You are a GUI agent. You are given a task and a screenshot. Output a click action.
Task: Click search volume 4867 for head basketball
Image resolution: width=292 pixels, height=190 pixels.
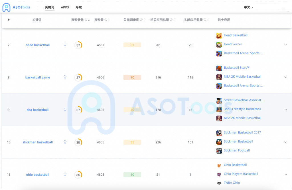101,45
